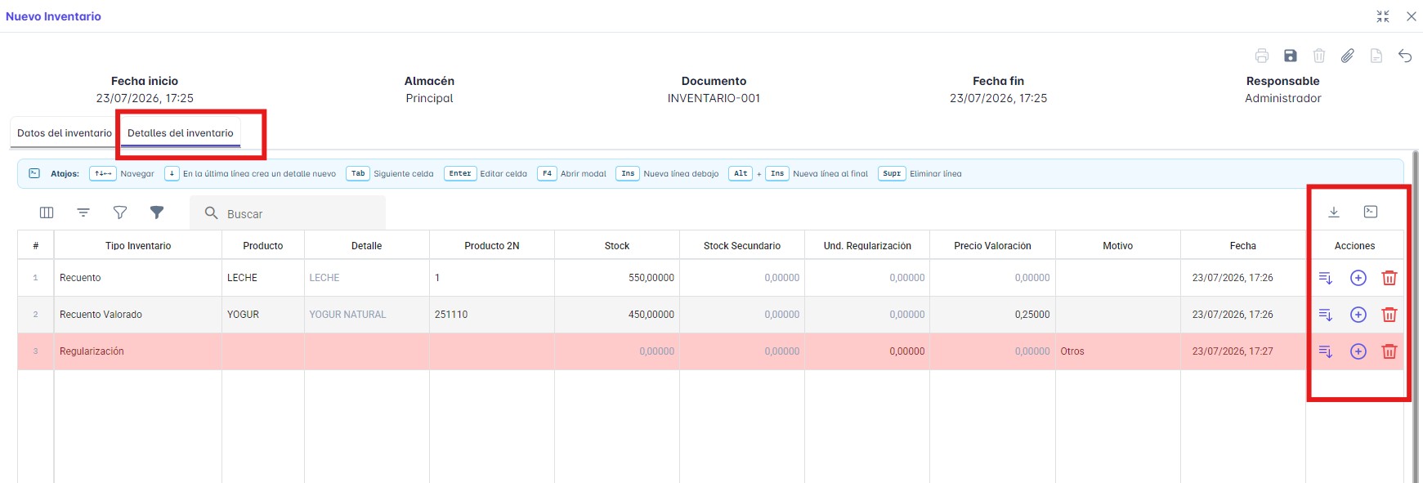Select the Otros motivo cell
The height and width of the screenshot is (483, 1423).
(x=1117, y=351)
